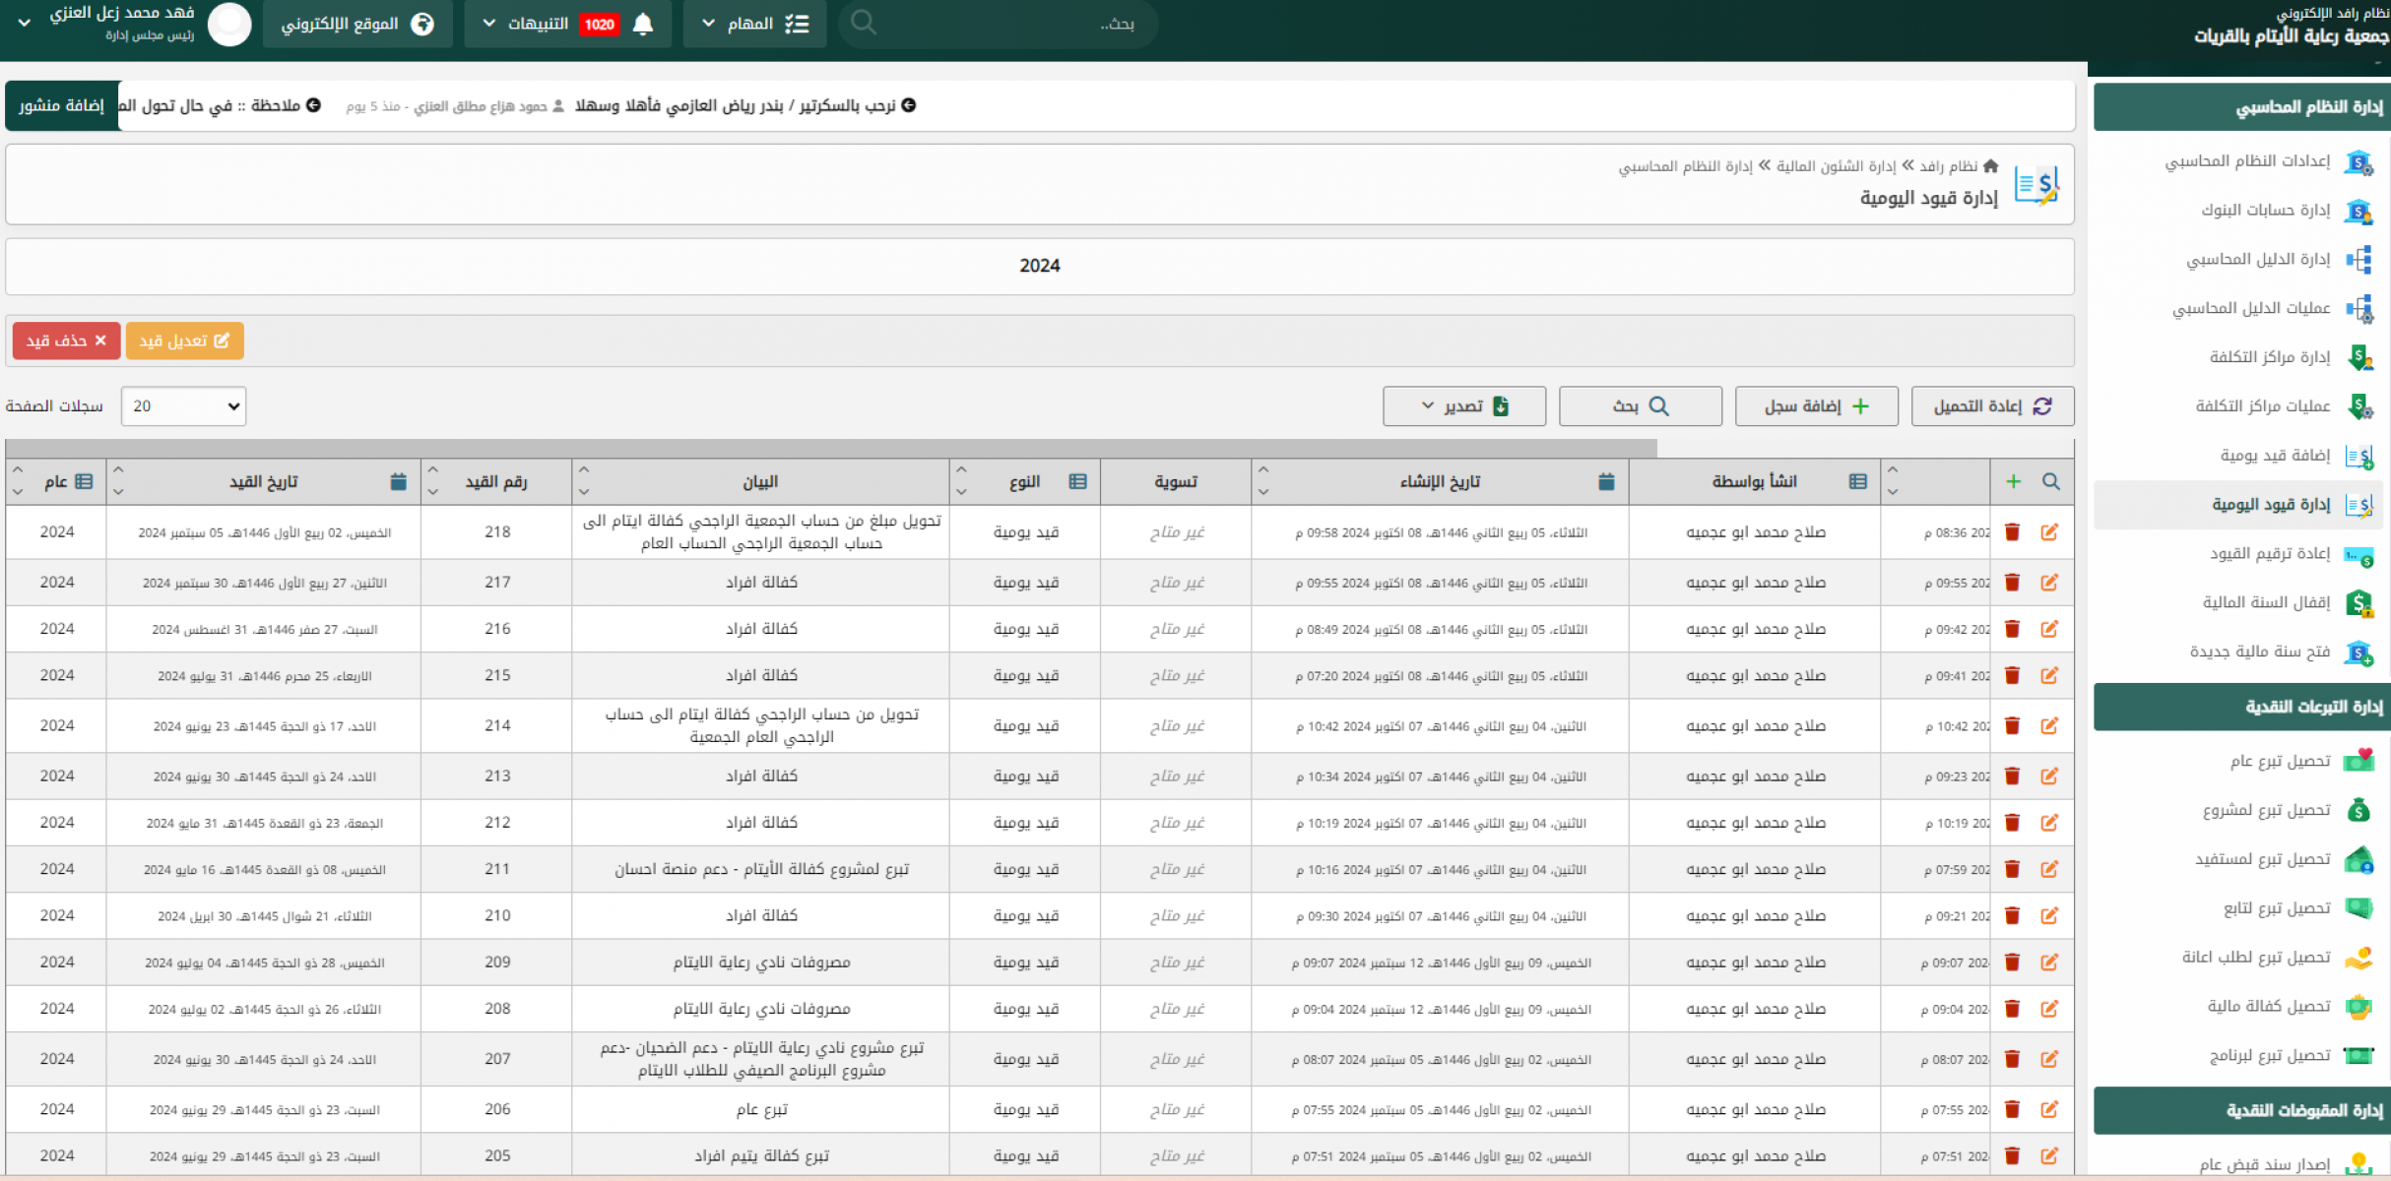Click the calendar icon in تاريخ القيد column
The height and width of the screenshot is (1181, 2391).
coord(398,481)
